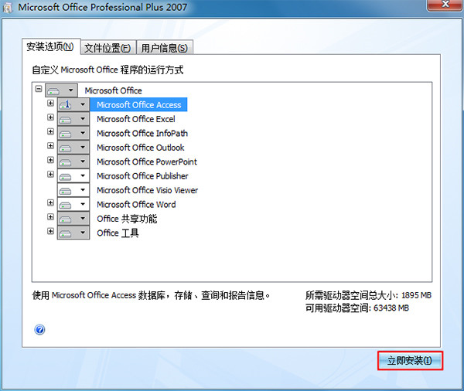Click the Access description text below the tree
Image resolution: width=464 pixels, height=391 pixels.
click(x=151, y=295)
